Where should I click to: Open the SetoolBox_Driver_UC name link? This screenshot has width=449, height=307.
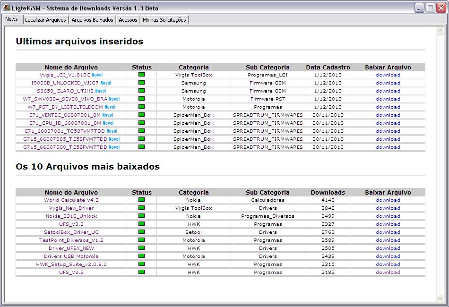71,232
